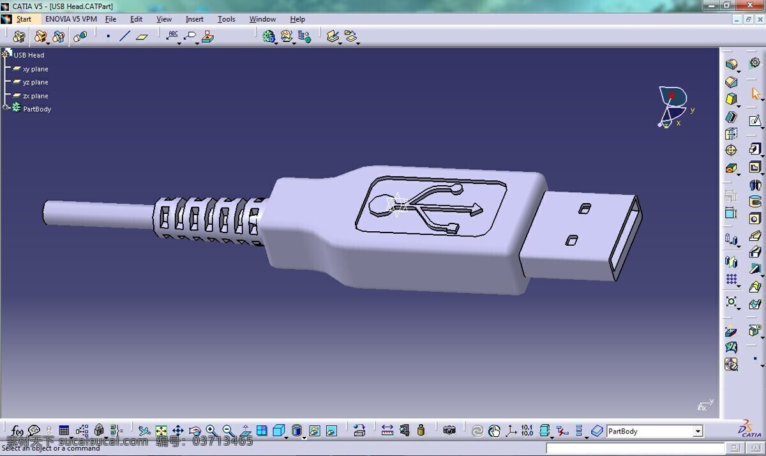Image resolution: width=766 pixels, height=456 pixels.
Task: Click the Zoom Out magnifier icon
Action: tap(229, 430)
